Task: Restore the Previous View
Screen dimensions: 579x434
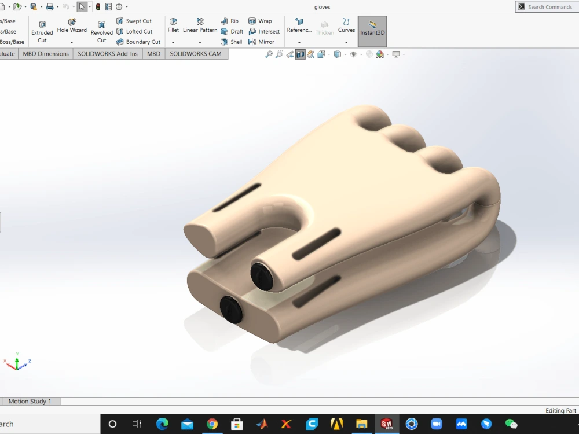Action: pyautogui.click(x=290, y=54)
